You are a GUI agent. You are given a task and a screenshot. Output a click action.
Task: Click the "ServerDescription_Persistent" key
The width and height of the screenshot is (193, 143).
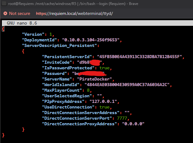(59, 45)
